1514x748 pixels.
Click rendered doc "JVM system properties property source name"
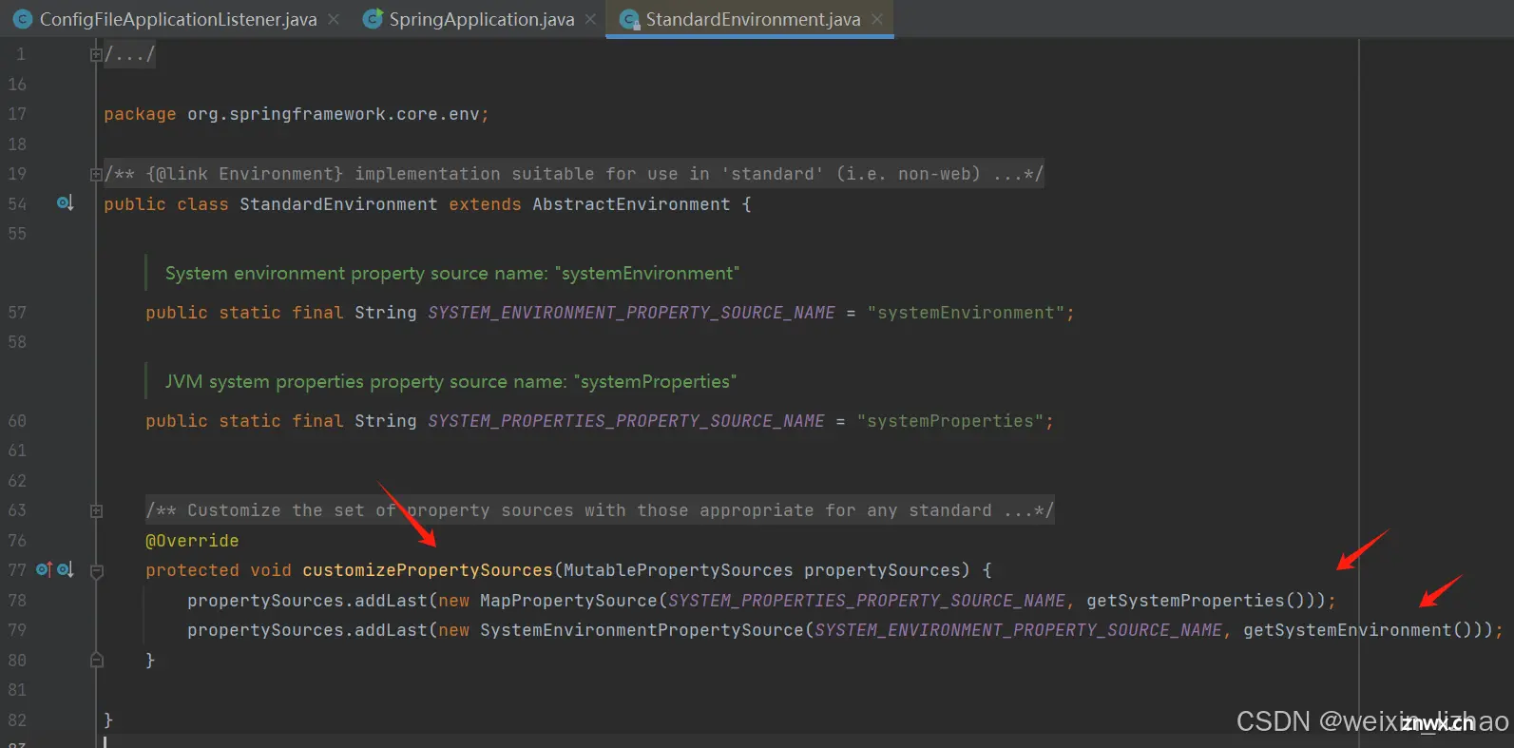pyautogui.click(x=450, y=382)
